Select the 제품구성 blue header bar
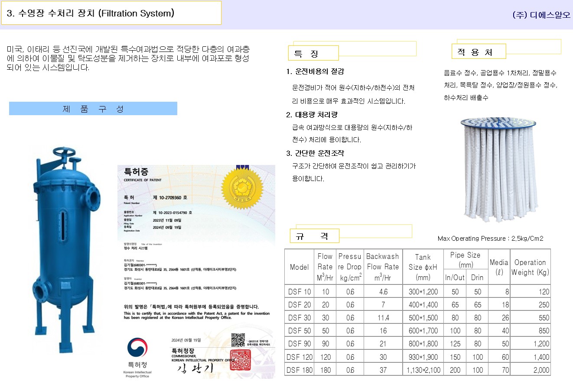 93,109
